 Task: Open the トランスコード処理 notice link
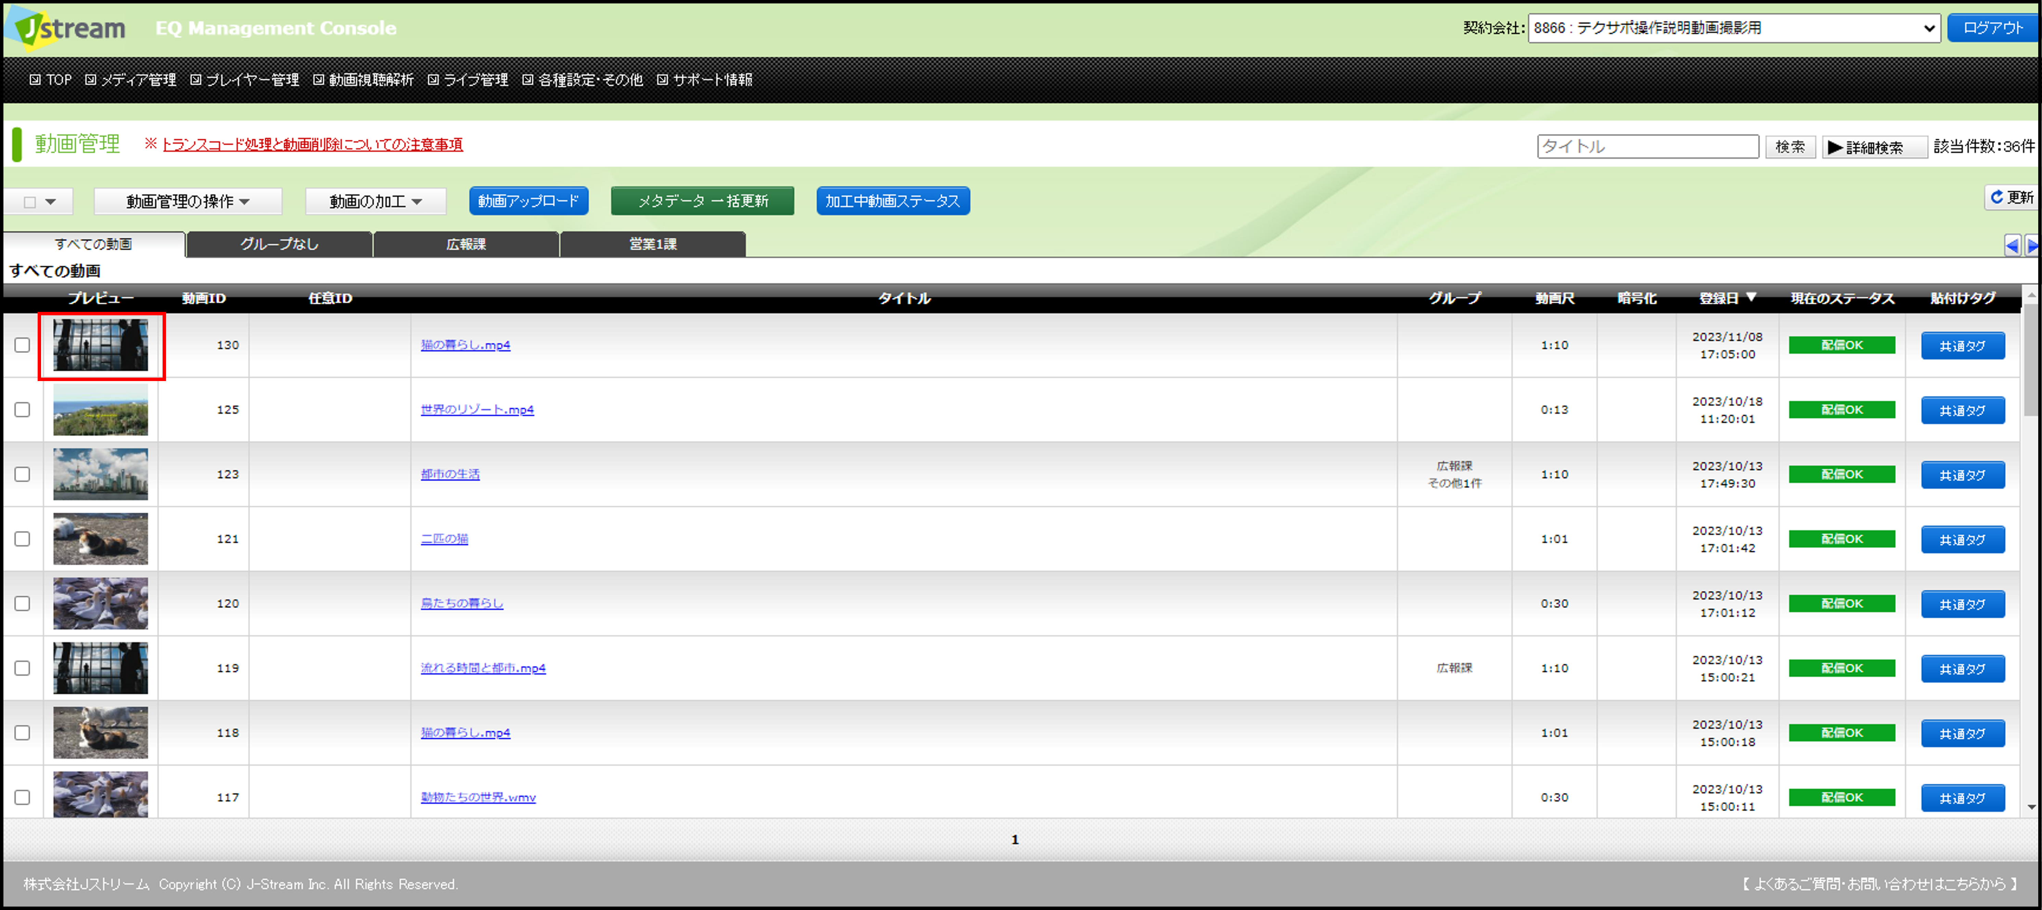(312, 144)
